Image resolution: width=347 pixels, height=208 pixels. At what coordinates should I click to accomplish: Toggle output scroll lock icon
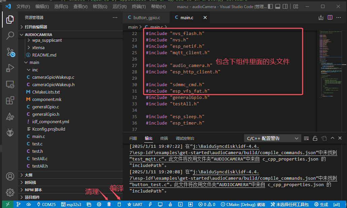coord(315,138)
